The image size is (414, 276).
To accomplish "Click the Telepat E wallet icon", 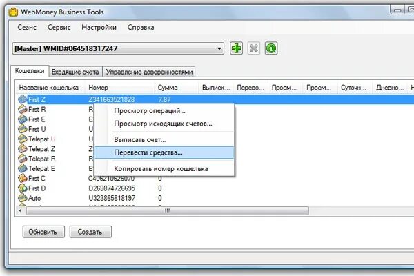I will pyautogui.click(x=23, y=168).
